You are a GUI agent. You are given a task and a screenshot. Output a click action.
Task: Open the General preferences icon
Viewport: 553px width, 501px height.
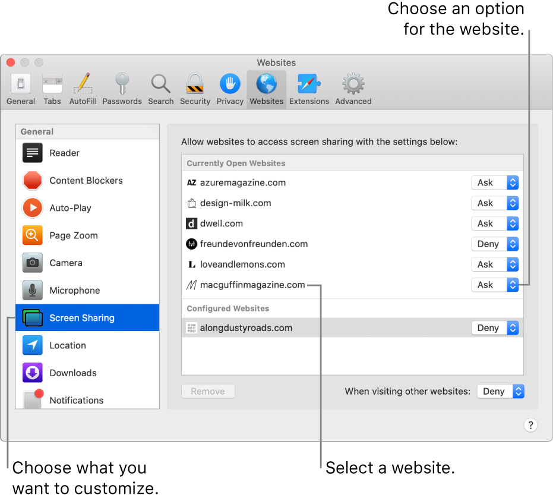[x=21, y=84]
